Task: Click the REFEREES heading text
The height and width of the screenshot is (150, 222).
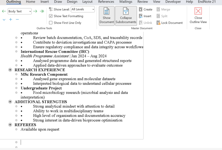Action: 25,125
